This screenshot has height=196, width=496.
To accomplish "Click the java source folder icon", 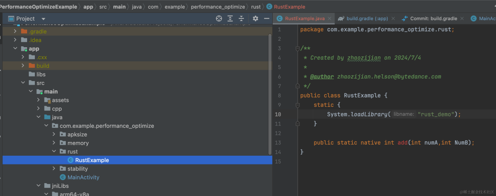I will [47, 117].
